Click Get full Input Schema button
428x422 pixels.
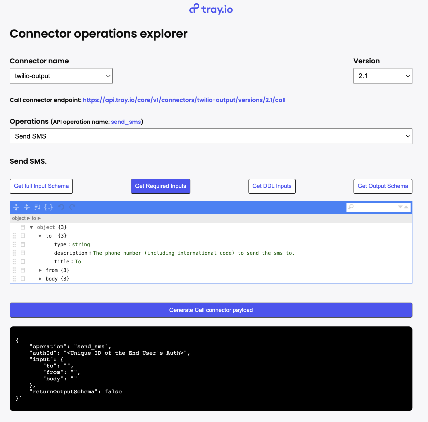[x=41, y=186]
